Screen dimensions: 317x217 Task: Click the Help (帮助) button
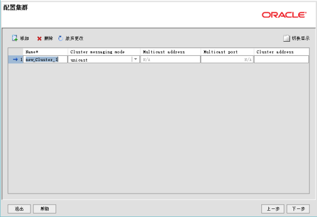point(45,209)
